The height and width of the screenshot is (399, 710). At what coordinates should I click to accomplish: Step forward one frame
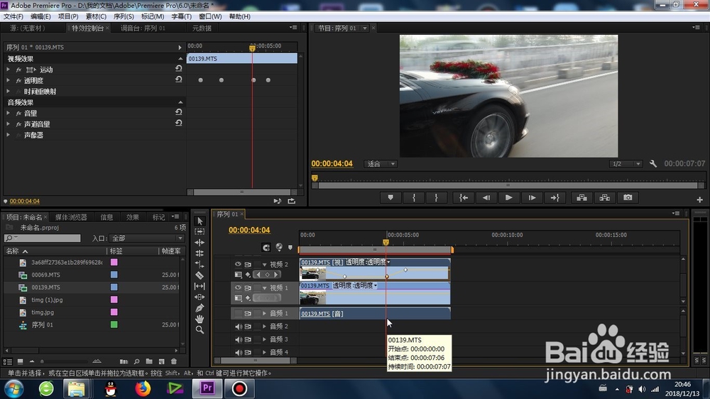coord(532,197)
